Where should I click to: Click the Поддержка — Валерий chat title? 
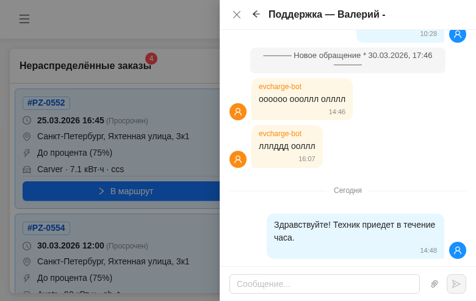[326, 15]
